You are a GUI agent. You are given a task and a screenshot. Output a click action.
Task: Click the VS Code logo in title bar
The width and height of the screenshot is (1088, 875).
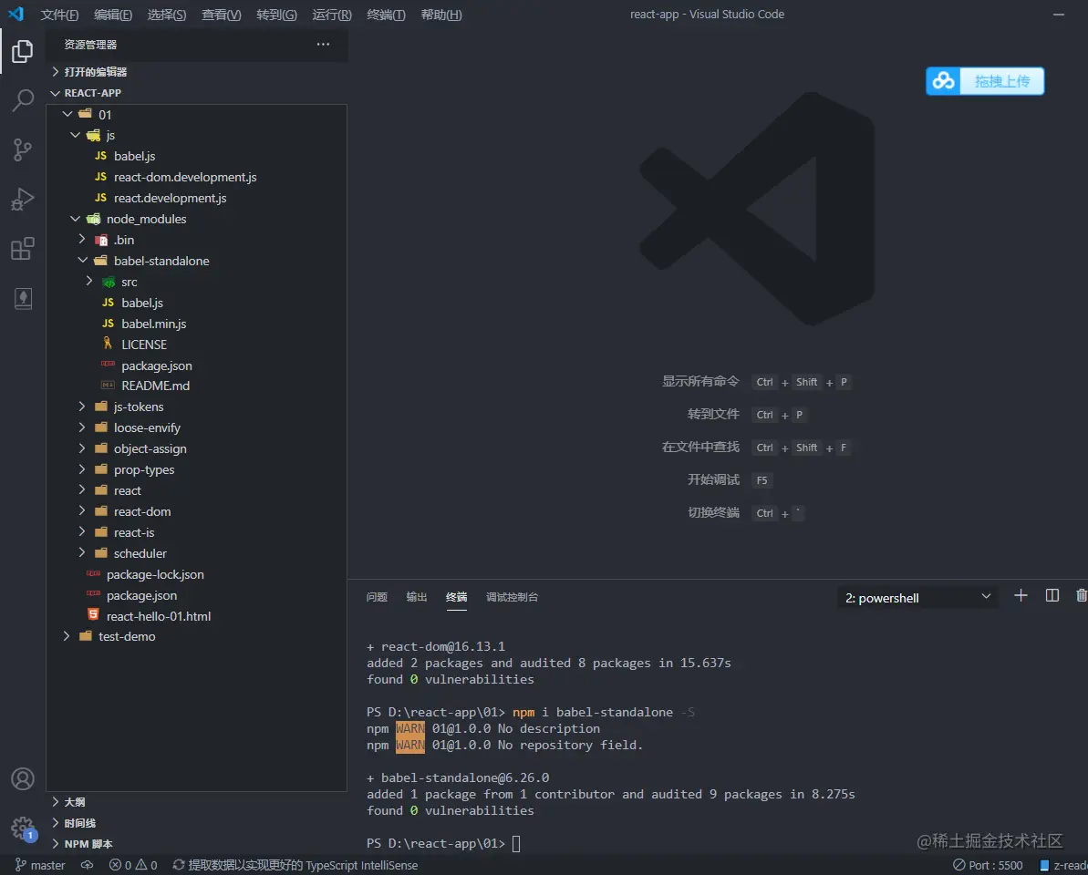(16, 14)
